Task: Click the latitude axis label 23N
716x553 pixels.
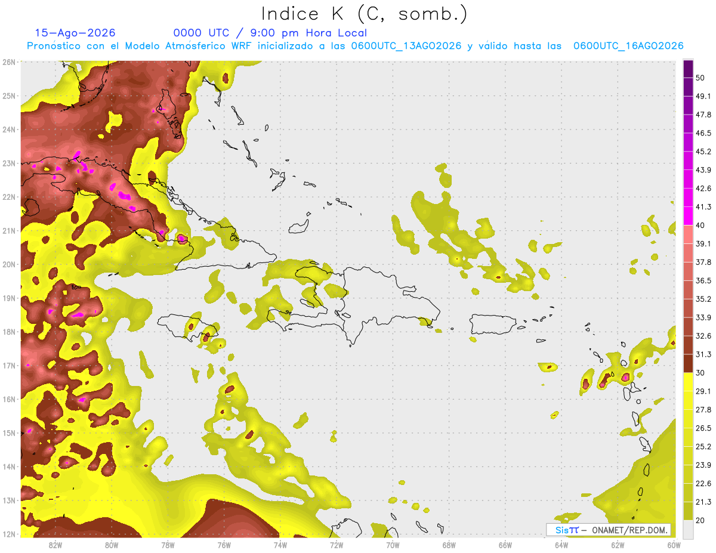Action: point(9,163)
